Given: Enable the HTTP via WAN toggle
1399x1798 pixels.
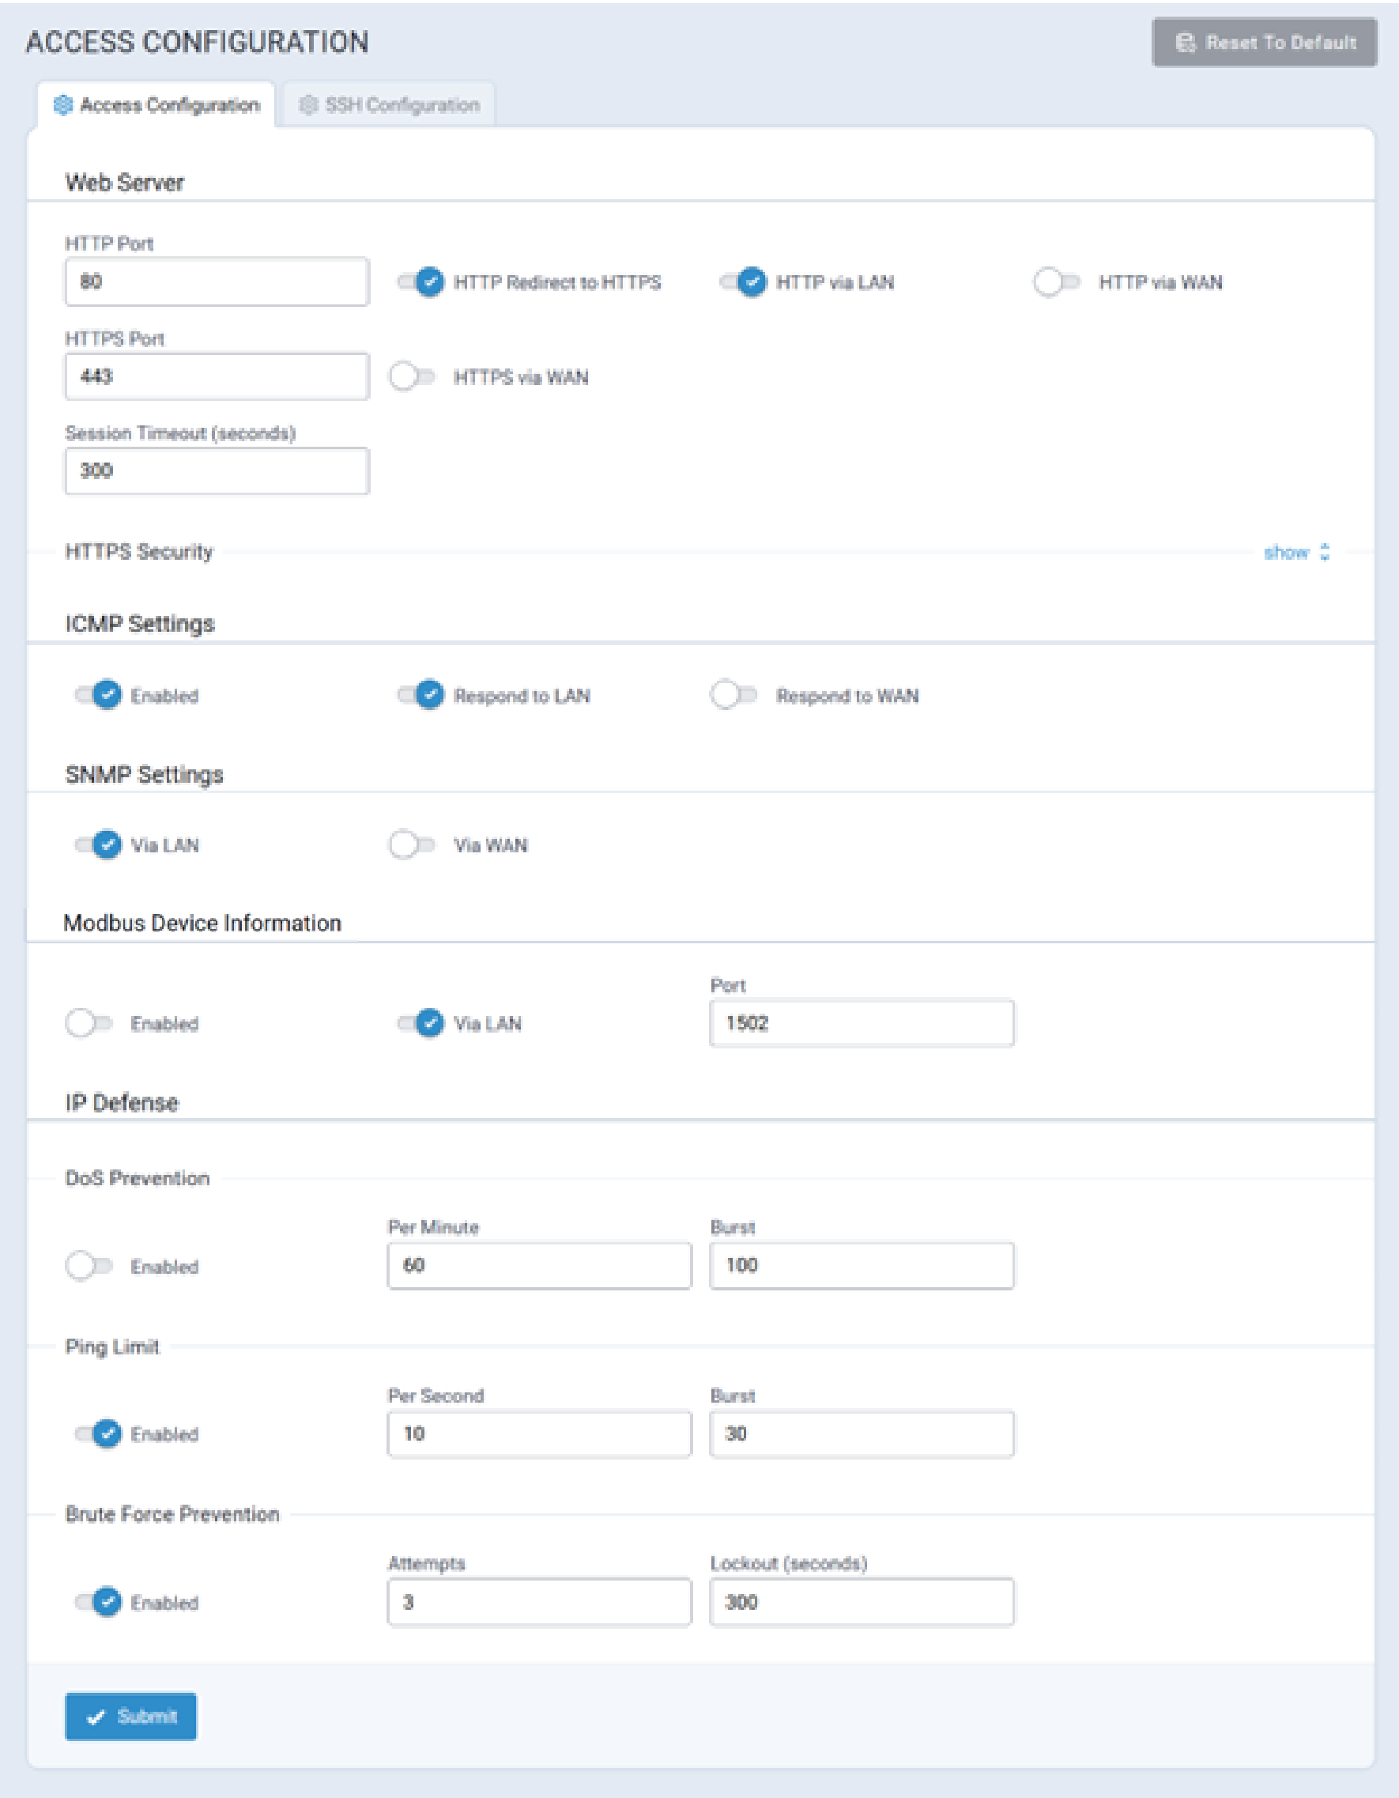Looking at the screenshot, I should click(1057, 282).
